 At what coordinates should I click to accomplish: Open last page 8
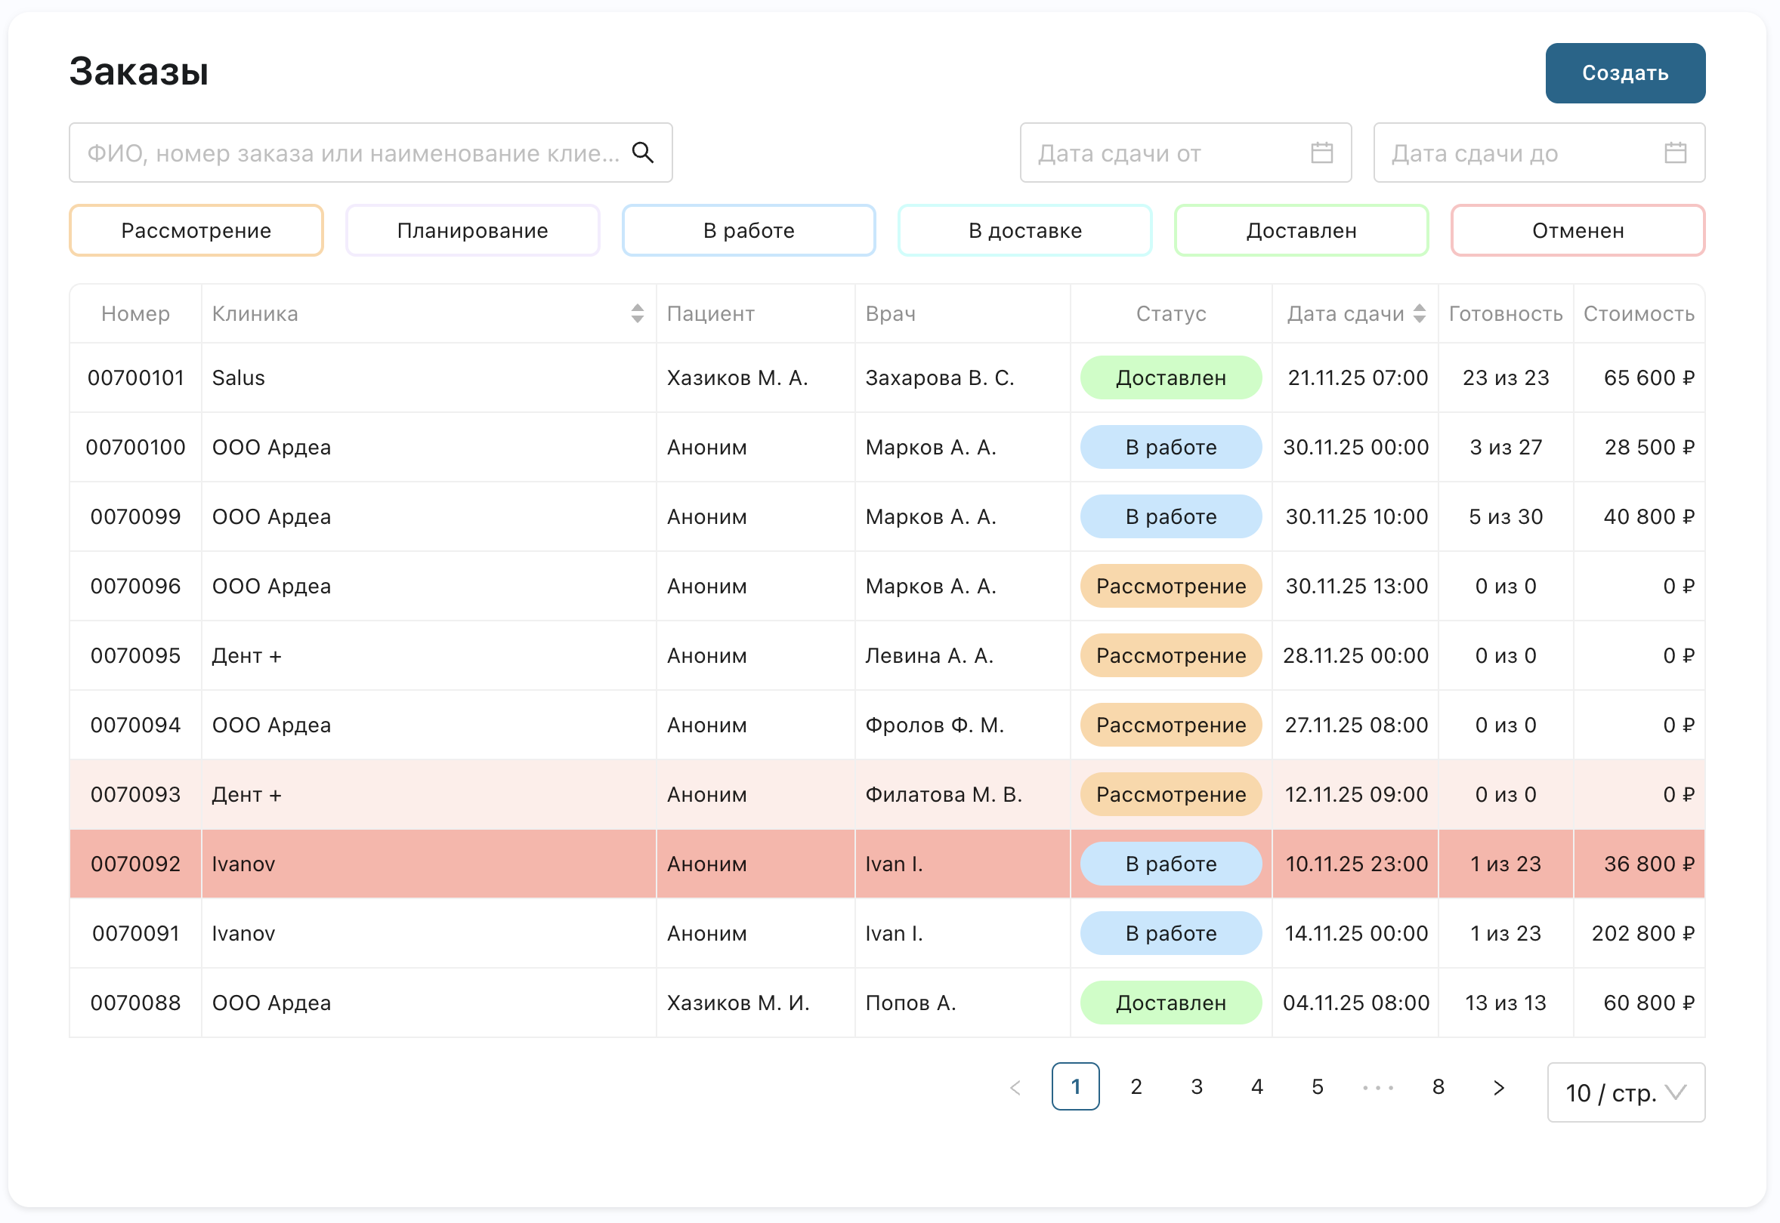[x=1438, y=1086]
